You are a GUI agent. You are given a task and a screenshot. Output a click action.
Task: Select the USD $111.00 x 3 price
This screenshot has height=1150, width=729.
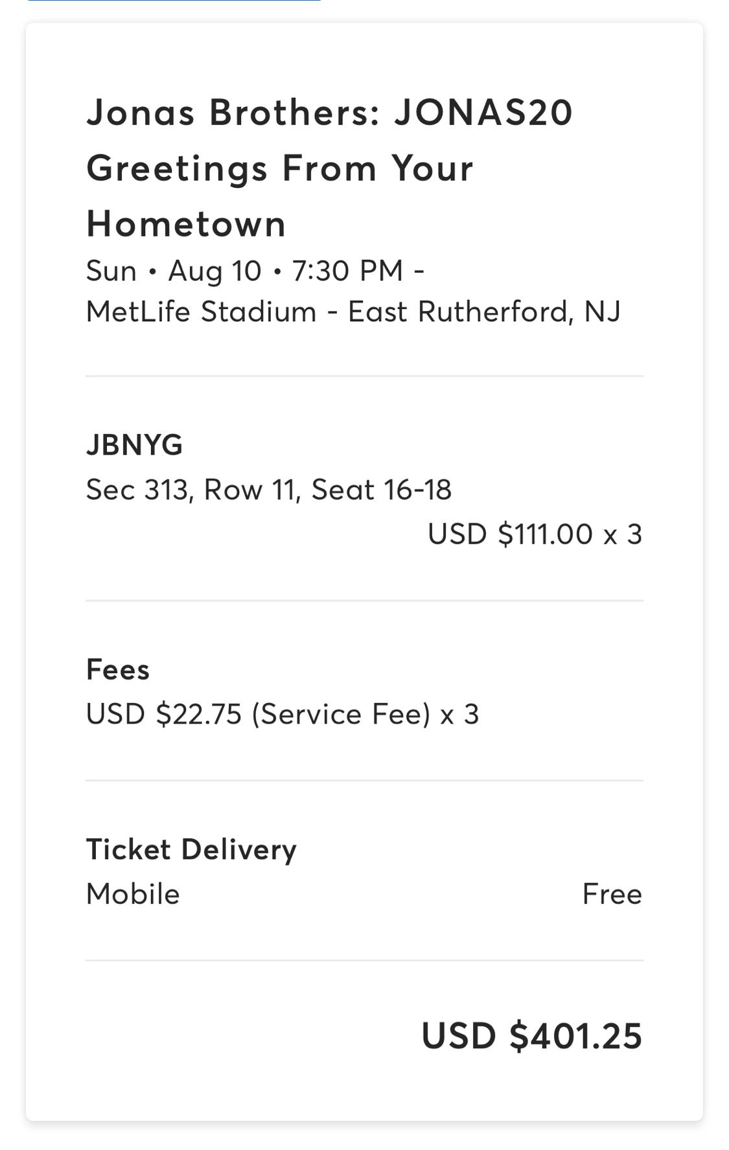[535, 535]
